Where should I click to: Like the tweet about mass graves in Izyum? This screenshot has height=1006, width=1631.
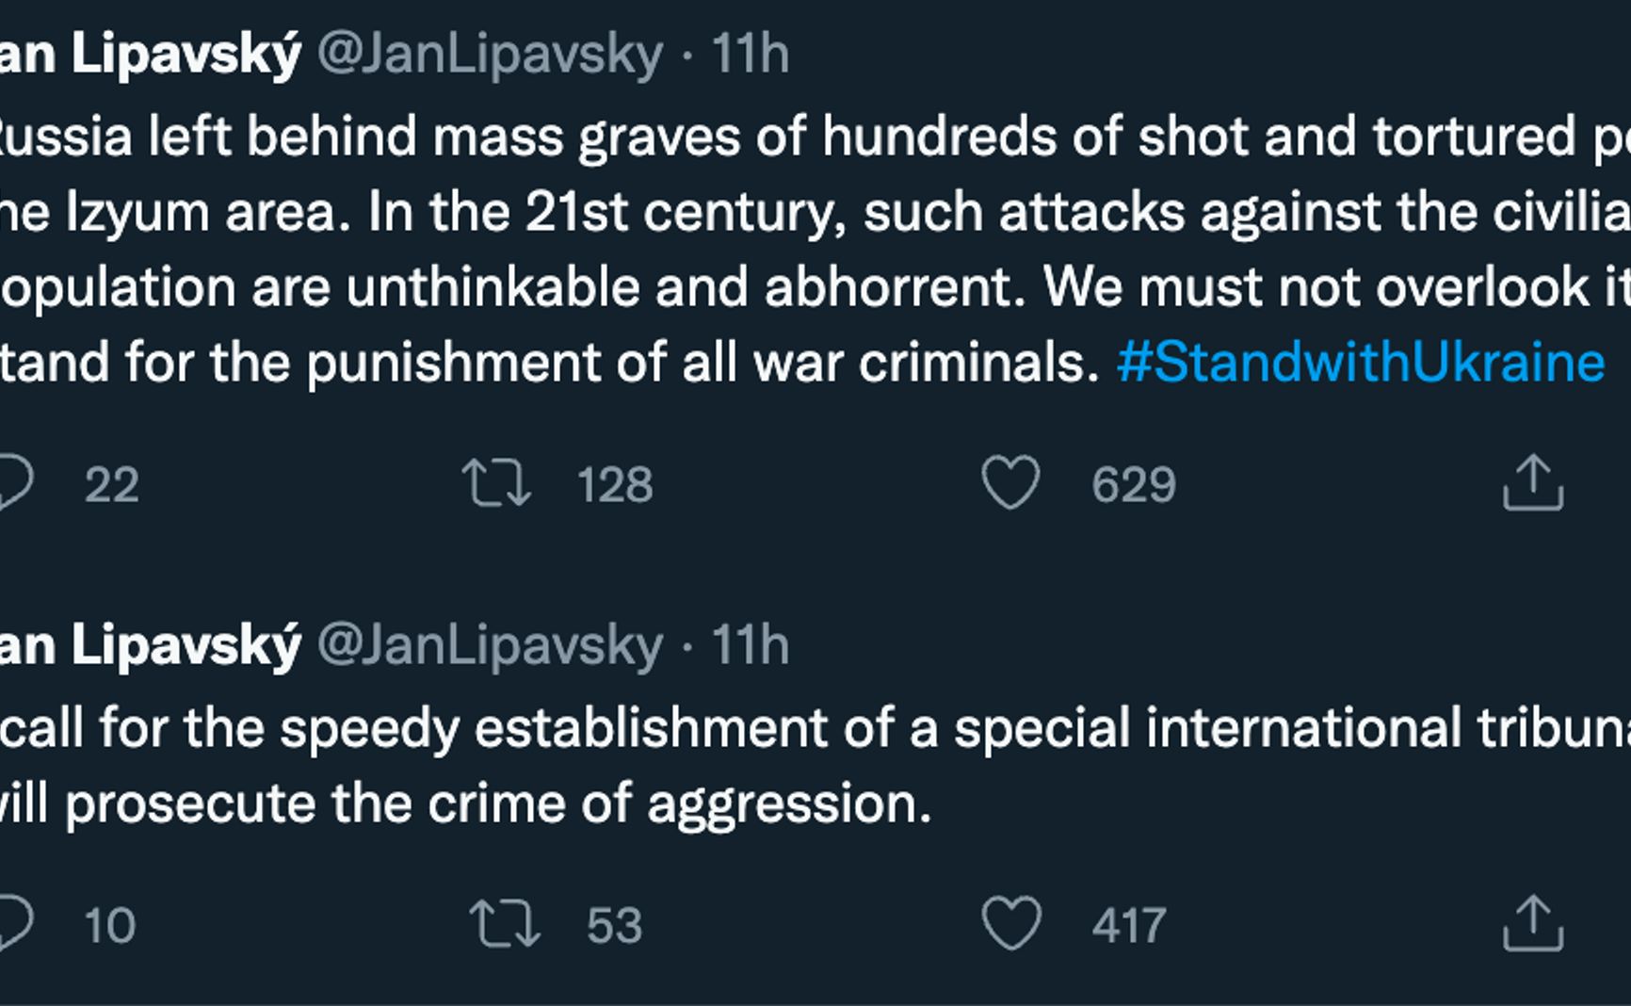click(x=1010, y=483)
